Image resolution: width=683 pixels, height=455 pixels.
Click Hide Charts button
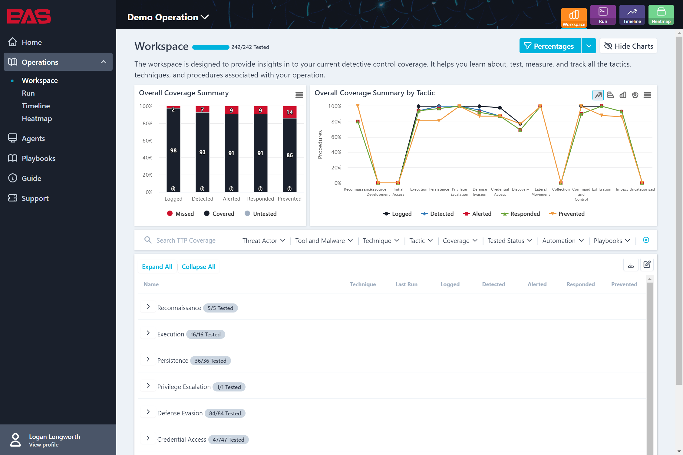(x=629, y=46)
